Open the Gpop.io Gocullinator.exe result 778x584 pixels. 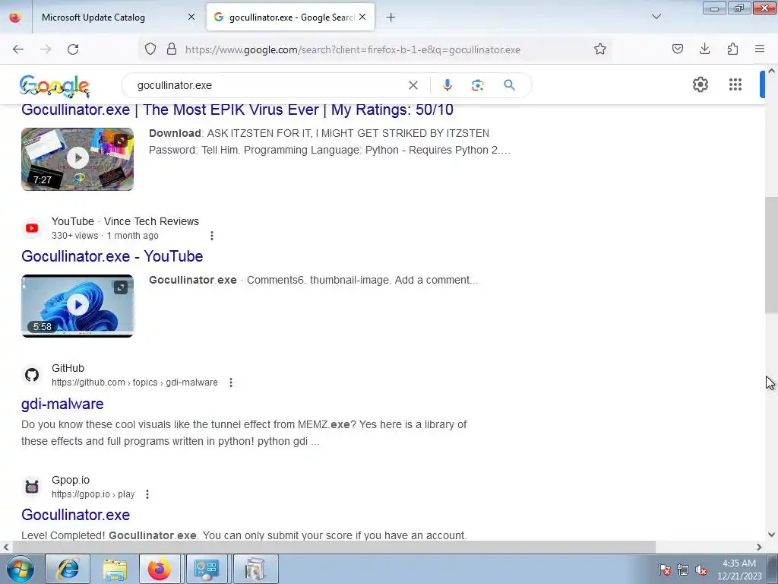75,515
